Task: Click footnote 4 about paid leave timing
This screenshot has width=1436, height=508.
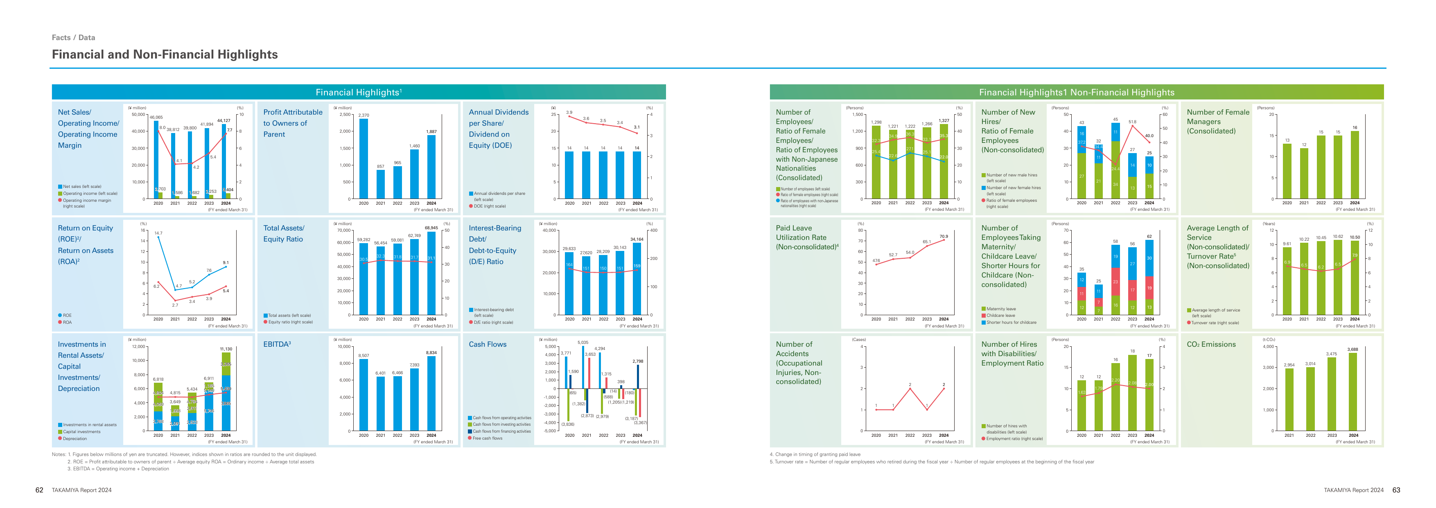Action: point(815,454)
